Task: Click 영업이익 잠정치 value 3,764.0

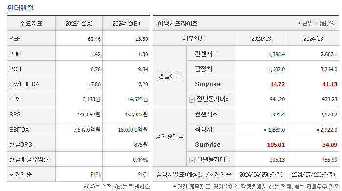Action: pos(329,69)
